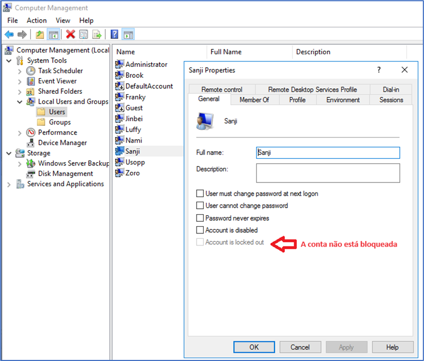Viewport: 424px width, 361px height.
Task: Expand the Services and Applications node
Action: (9, 185)
